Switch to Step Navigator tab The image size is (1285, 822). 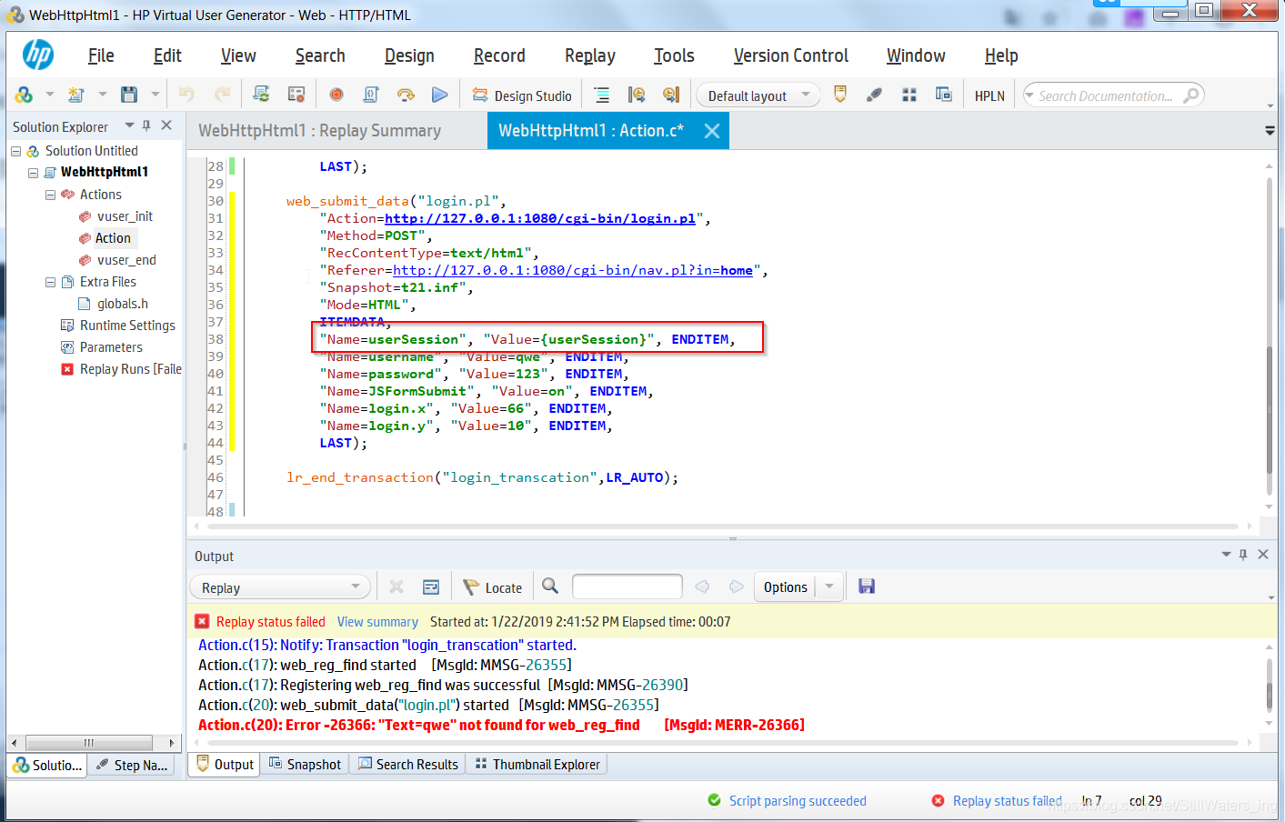(x=133, y=766)
